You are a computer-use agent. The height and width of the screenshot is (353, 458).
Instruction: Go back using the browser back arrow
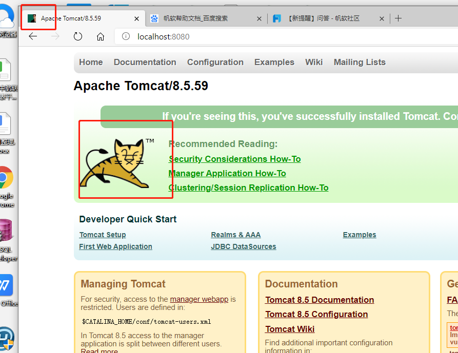point(33,36)
